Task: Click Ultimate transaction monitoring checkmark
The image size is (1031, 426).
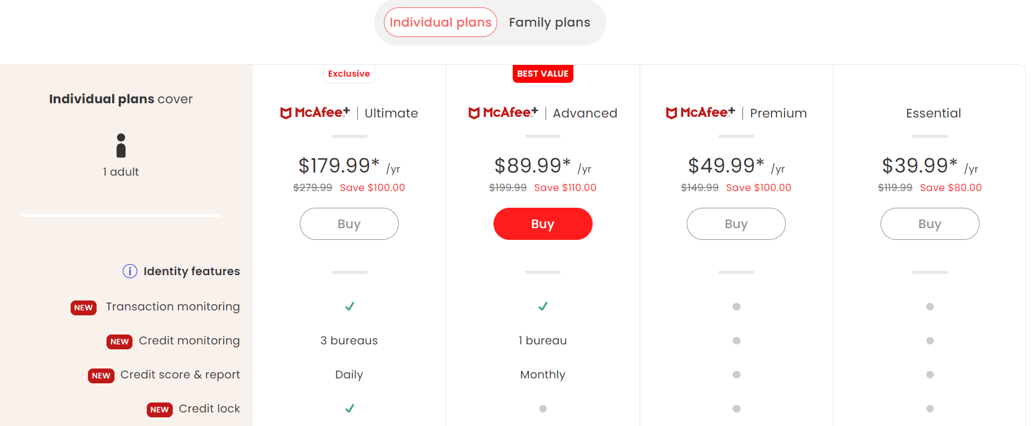Action: [349, 306]
